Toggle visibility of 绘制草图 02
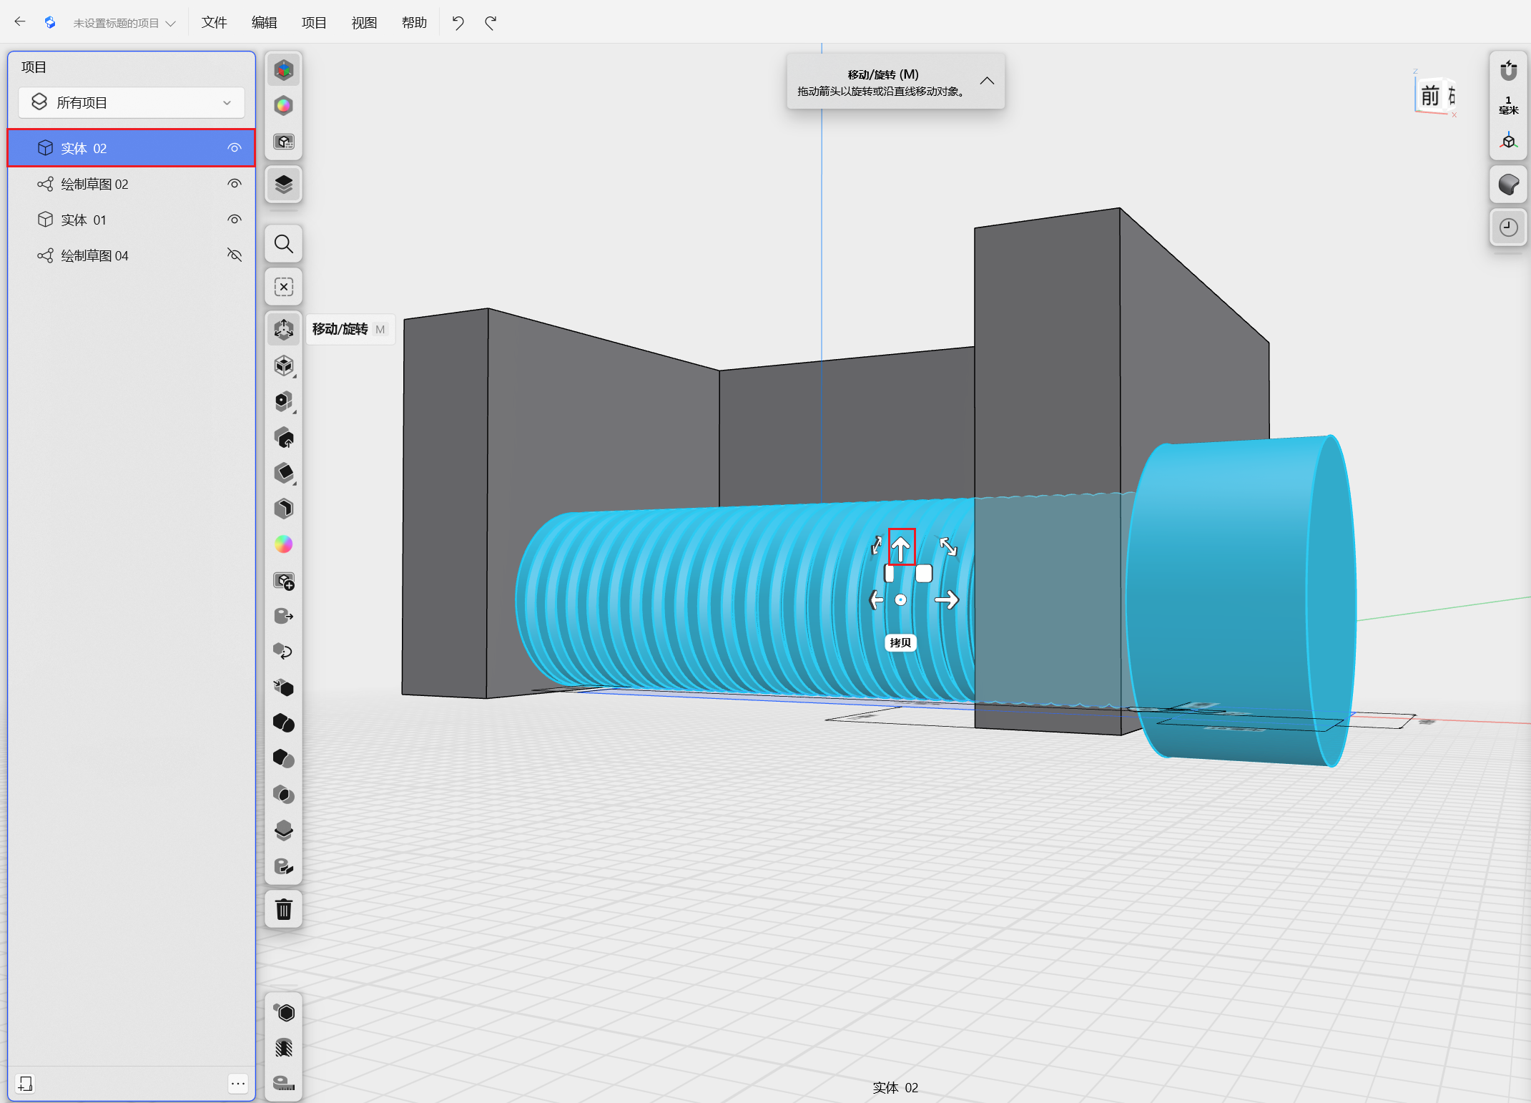This screenshot has height=1103, width=1531. click(x=234, y=184)
